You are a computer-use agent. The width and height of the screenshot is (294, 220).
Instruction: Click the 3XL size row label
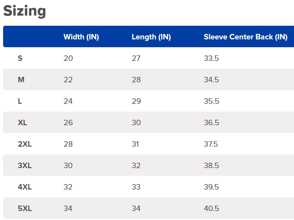pos(25,166)
